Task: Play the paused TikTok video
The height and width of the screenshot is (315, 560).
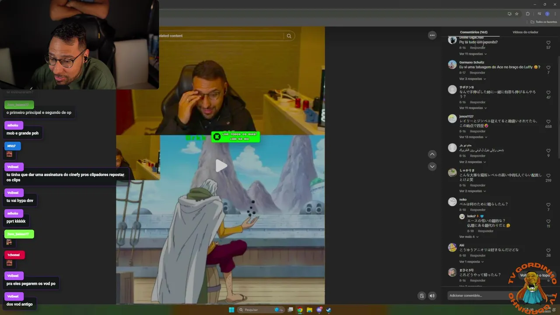Action: coord(221,165)
